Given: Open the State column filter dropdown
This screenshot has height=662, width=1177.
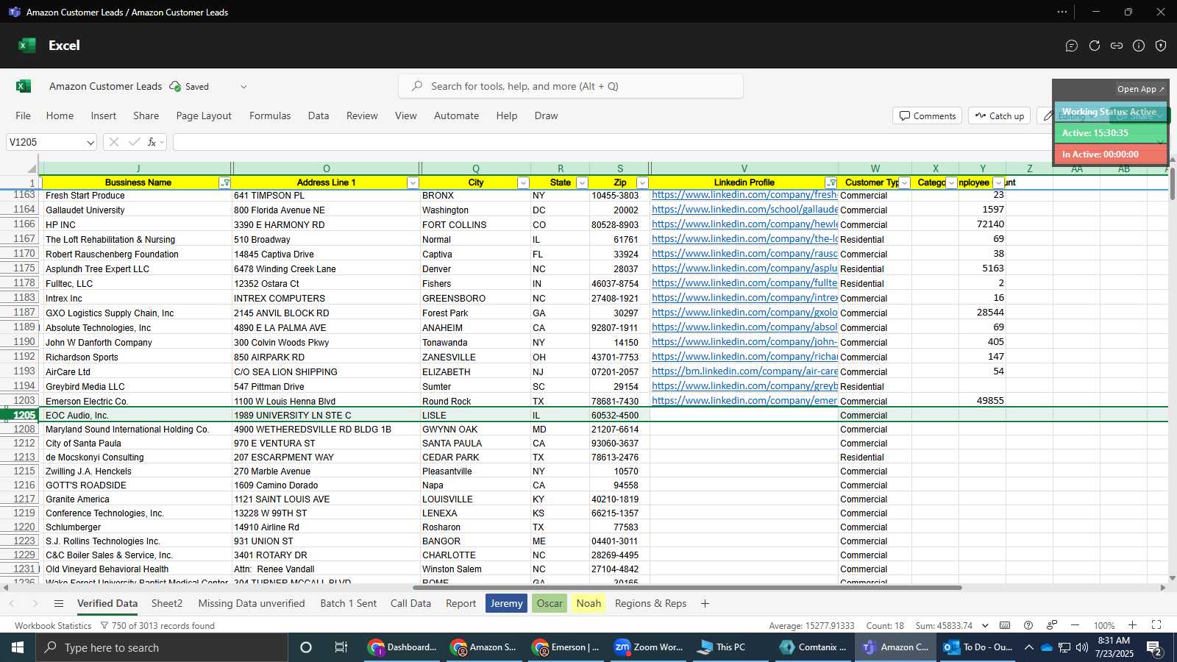Looking at the screenshot, I should click(582, 182).
